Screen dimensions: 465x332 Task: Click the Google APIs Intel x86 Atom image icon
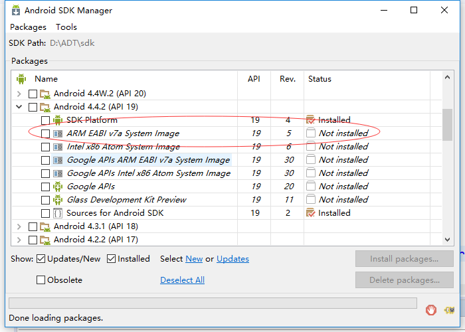click(58, 173)
